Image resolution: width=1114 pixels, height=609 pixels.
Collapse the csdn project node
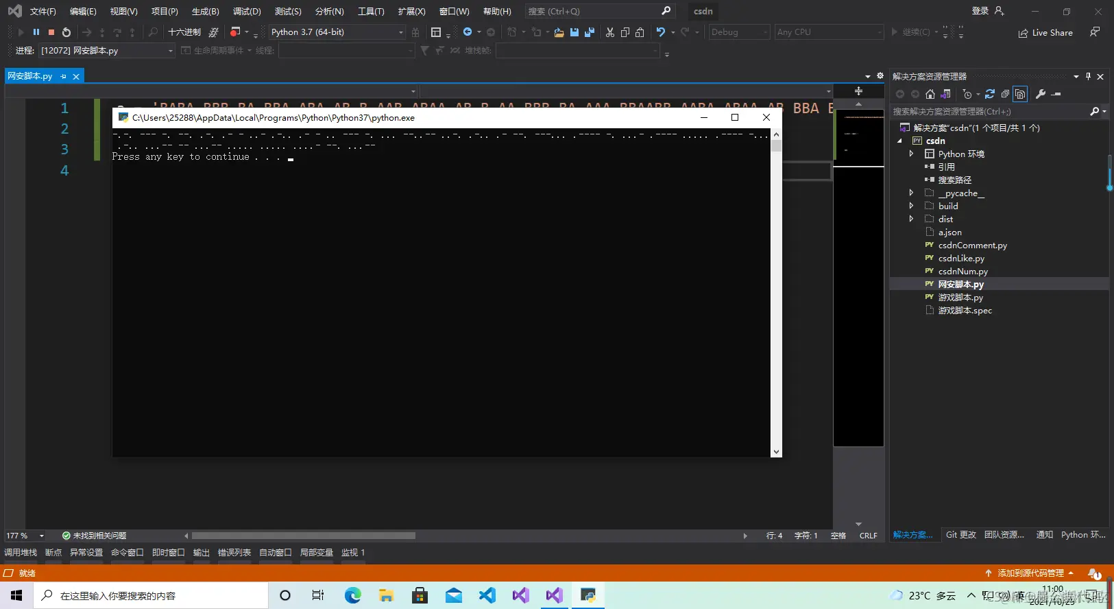(x=900, y=141)
